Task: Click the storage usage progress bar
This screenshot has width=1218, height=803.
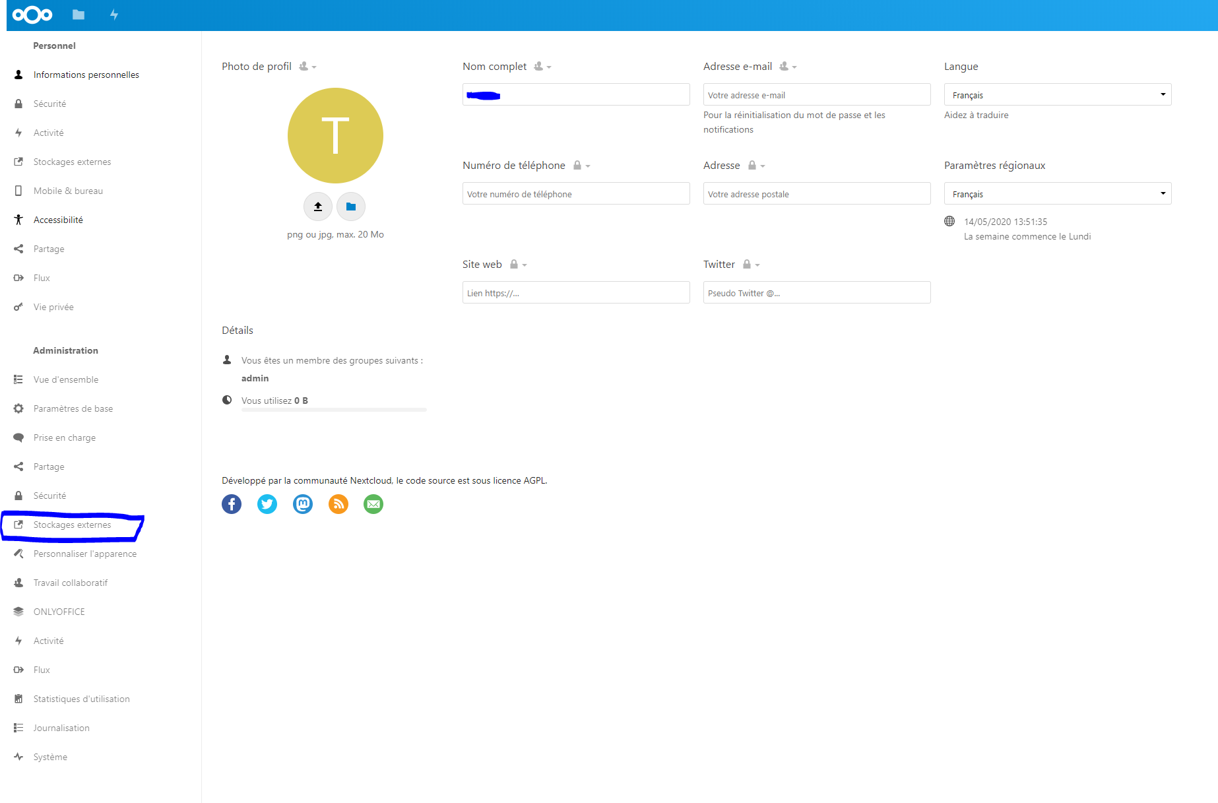Action: click(334, 410)
